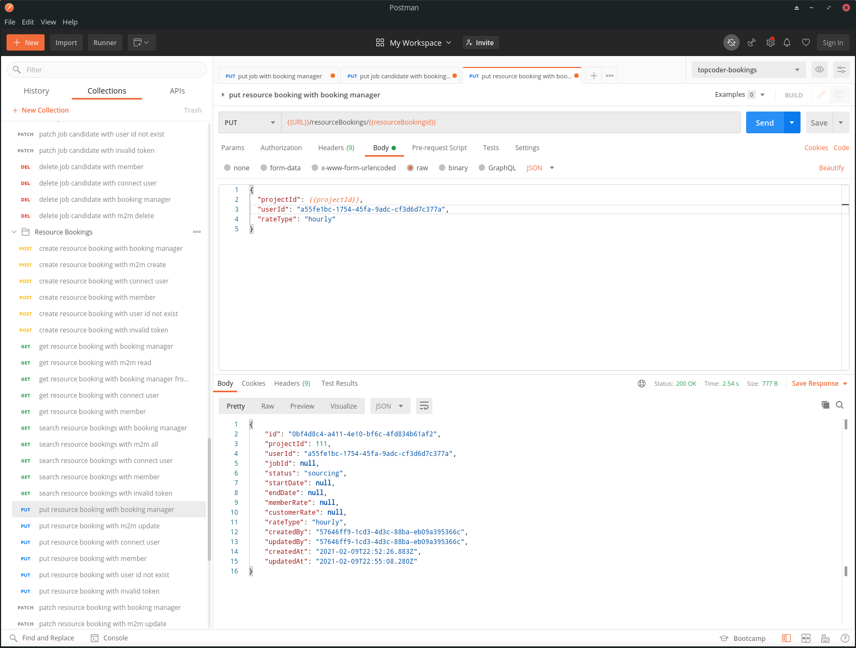Click the heart icon in header
Screen dimensions: 856x648
pos(806,42)
